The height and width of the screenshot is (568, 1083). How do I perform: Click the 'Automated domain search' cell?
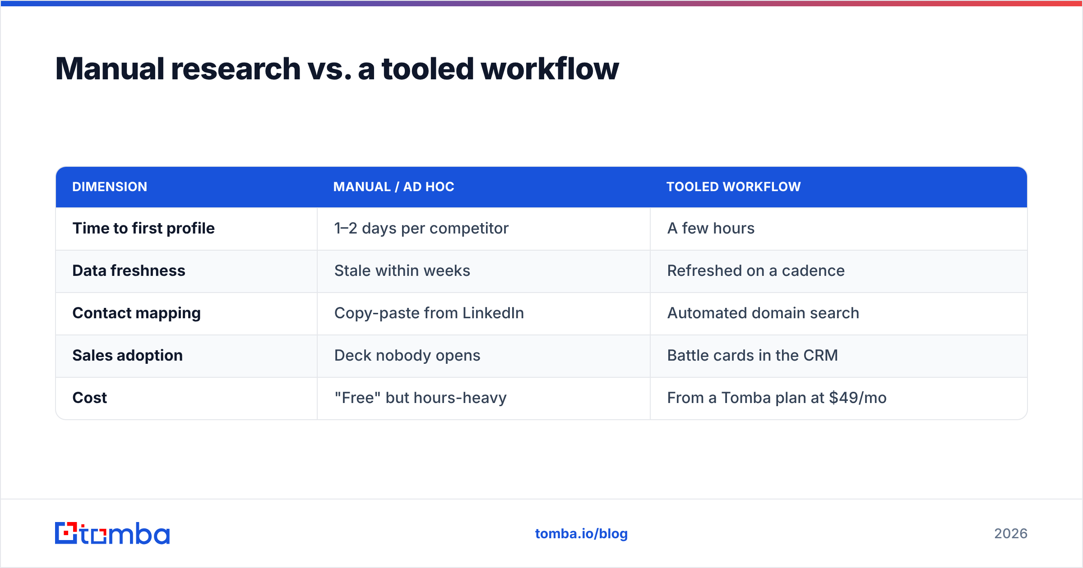coord(839,313)
